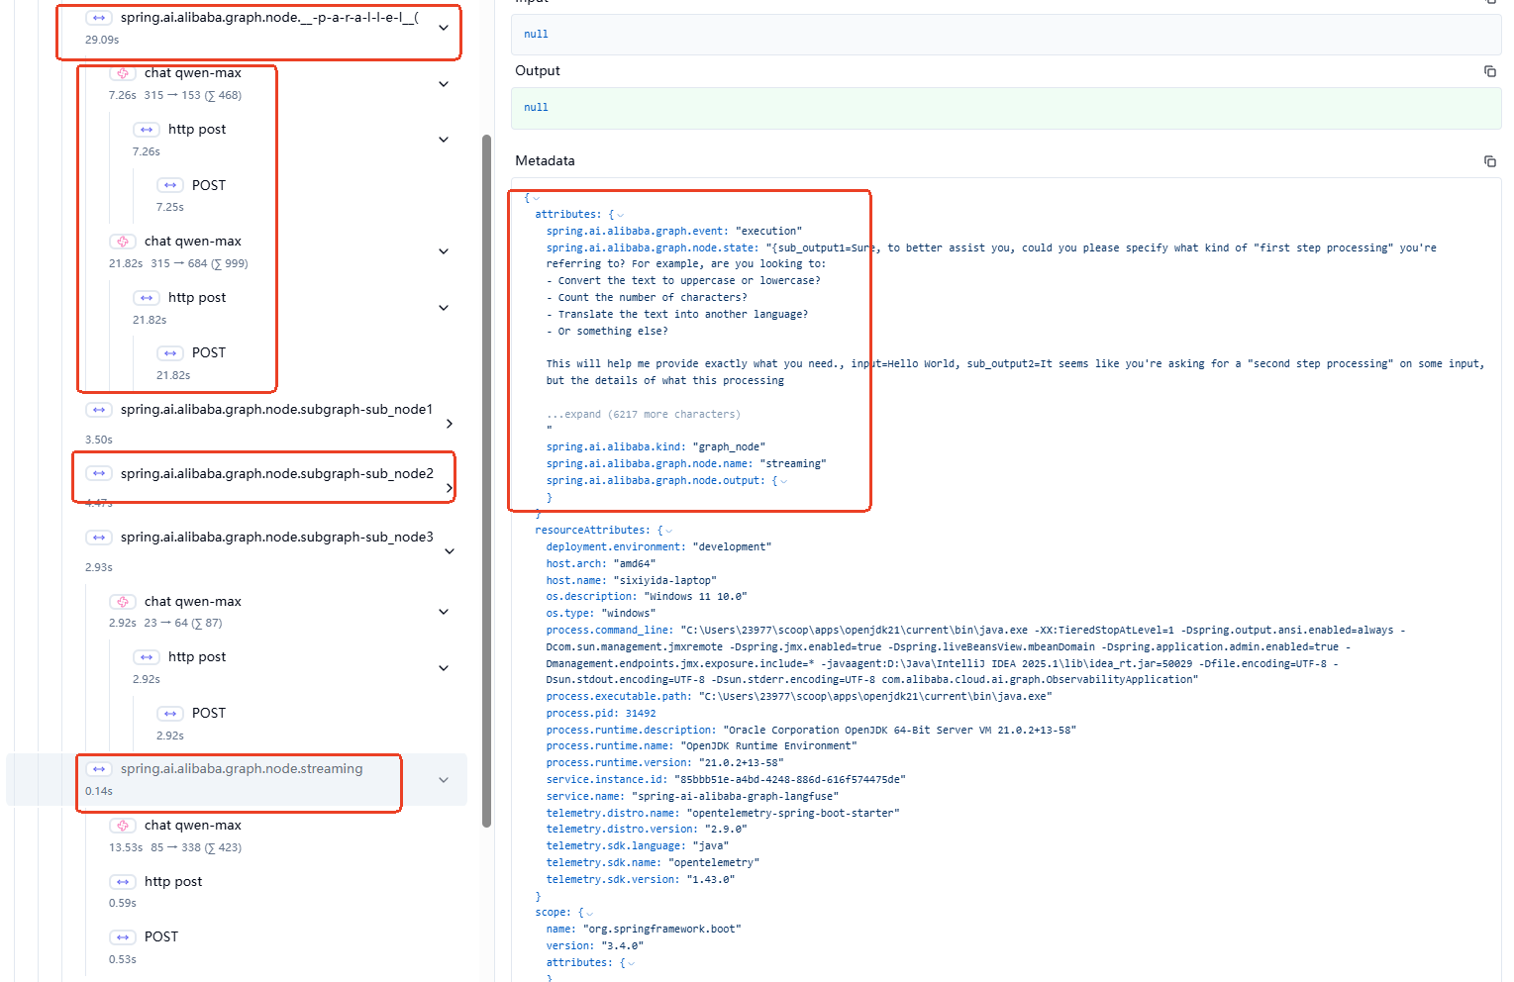The height and width of the screenshot is (982, 1514).
Task: Collapse the chat qwen-max 2.92s span
Action: pyautogui.click(x=444, y=612)
